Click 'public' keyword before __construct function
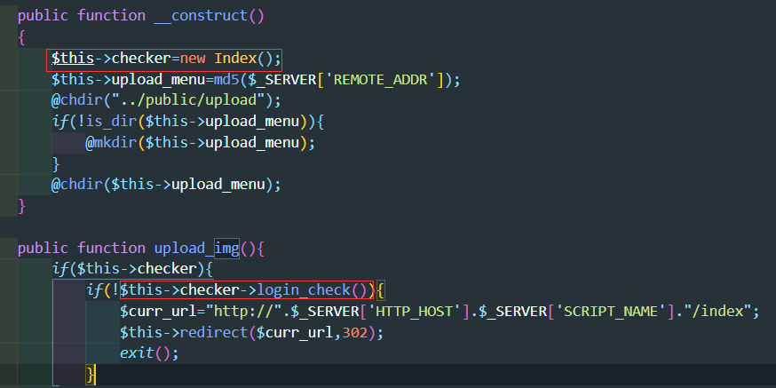The image size is (776, 388). pos(43,16)
